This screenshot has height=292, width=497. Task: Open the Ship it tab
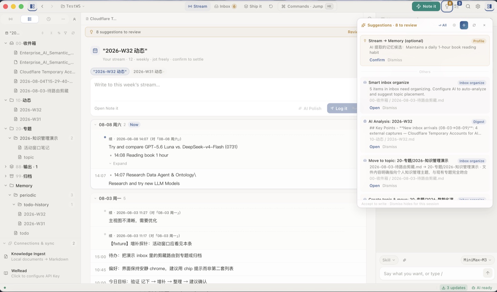click(253, 6)
